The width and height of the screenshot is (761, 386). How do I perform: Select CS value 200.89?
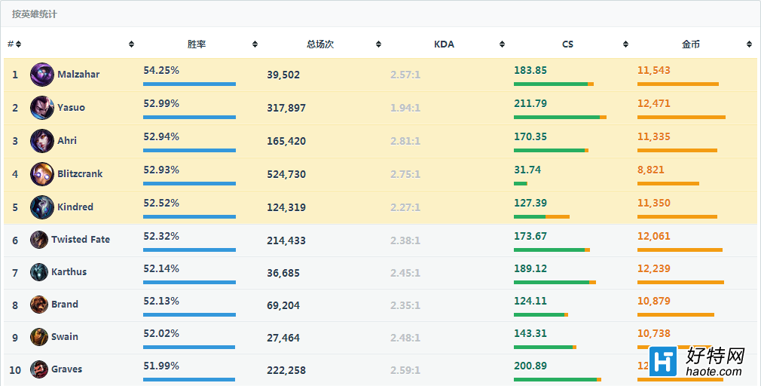530,366
